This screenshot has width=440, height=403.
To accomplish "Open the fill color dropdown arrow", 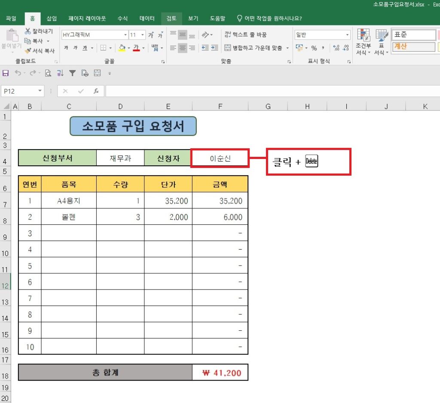I will [129, 48].
